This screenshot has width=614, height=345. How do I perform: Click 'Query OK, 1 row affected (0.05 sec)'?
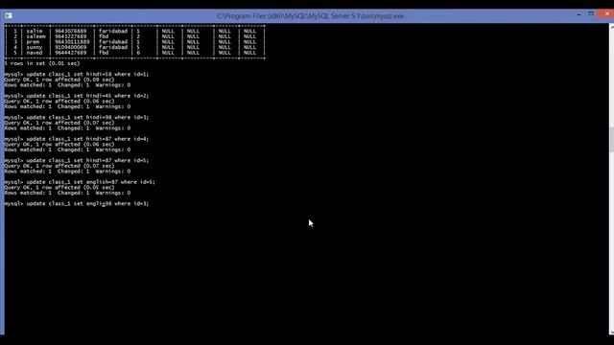coord(59,188)
